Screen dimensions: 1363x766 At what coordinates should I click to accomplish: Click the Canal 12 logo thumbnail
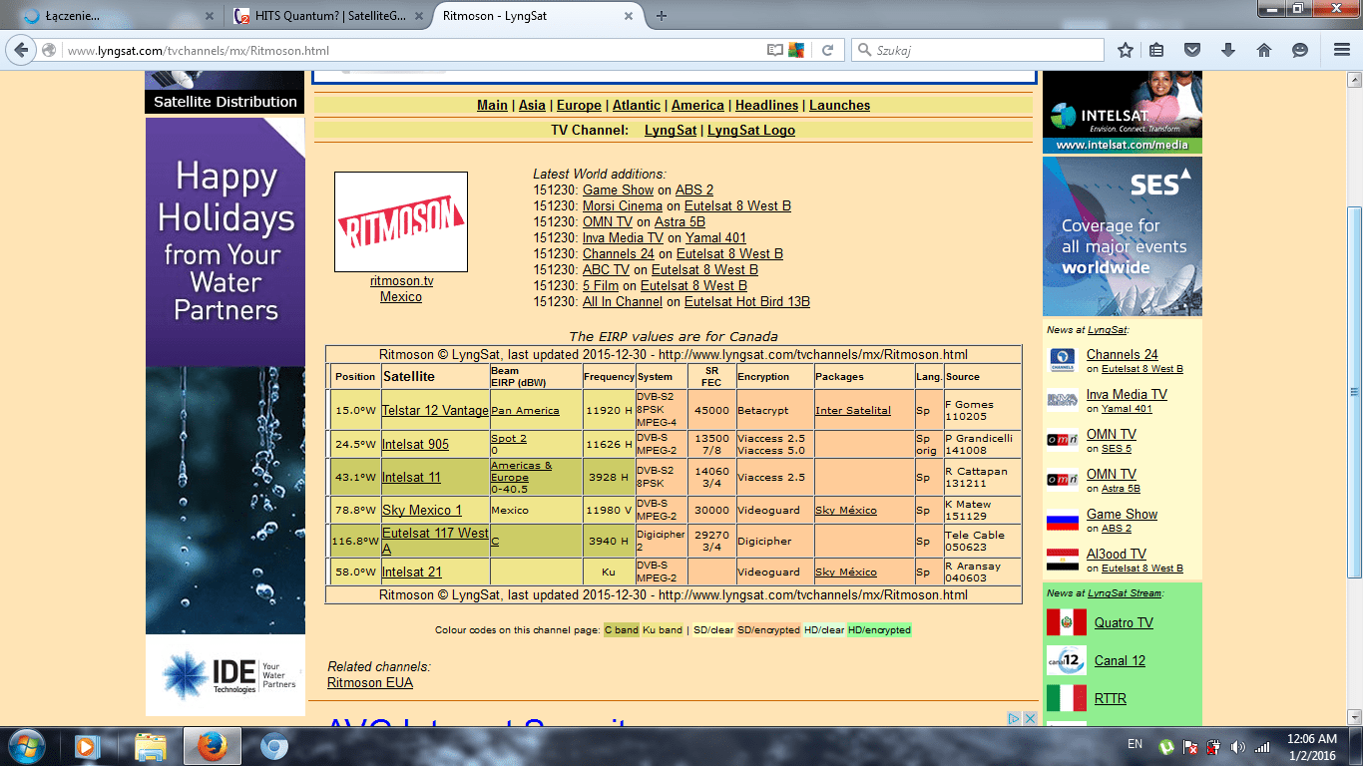(x=1067, y=660)
